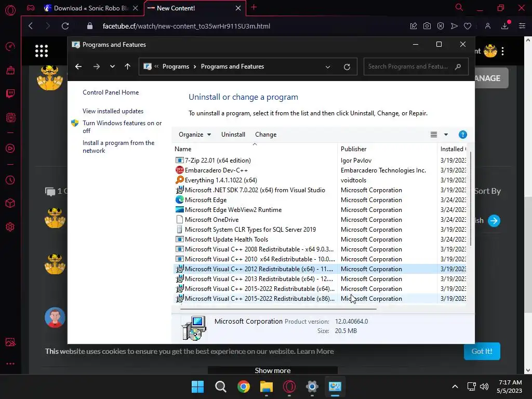Open the Settings gear on the taskbar
Screen dimensions: 532x399
(x=312, y=387)
